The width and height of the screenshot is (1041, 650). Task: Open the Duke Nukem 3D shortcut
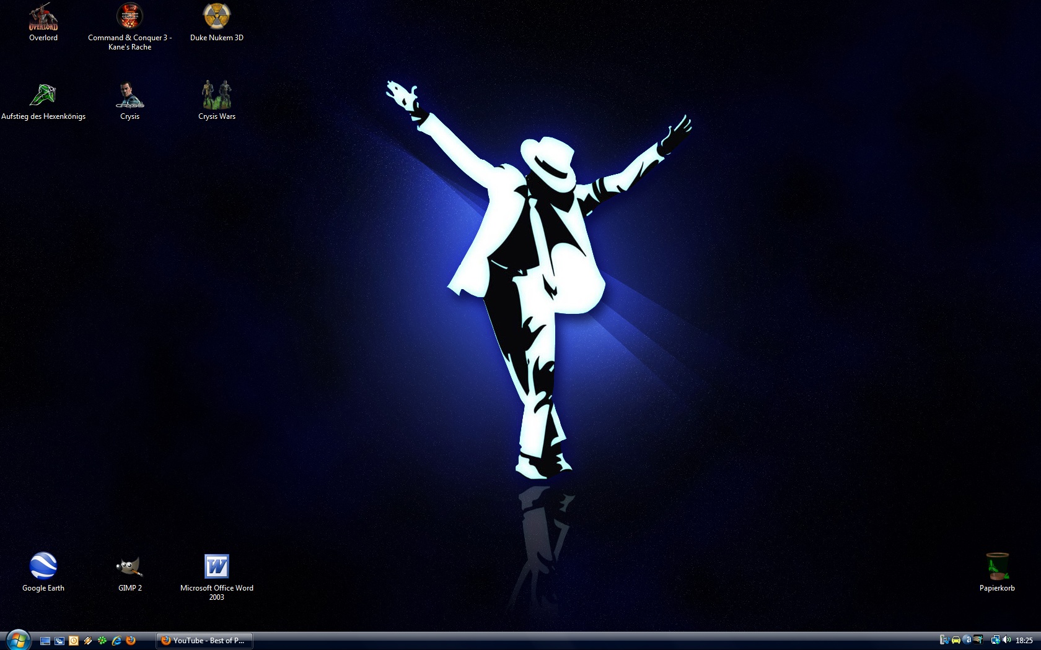pos(216,17)
